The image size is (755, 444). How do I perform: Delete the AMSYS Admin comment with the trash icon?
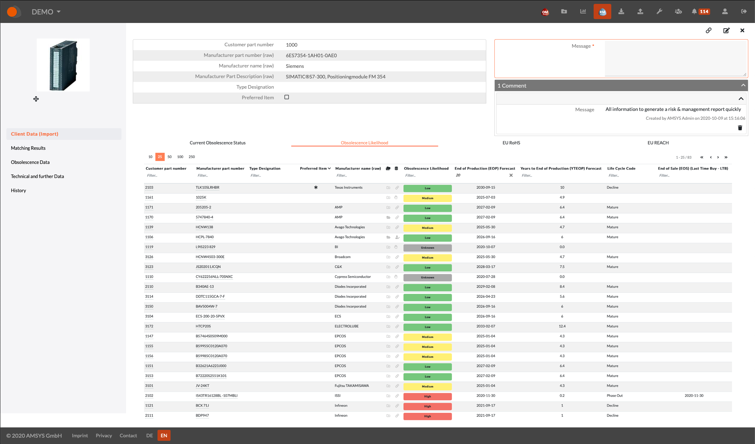740,128
